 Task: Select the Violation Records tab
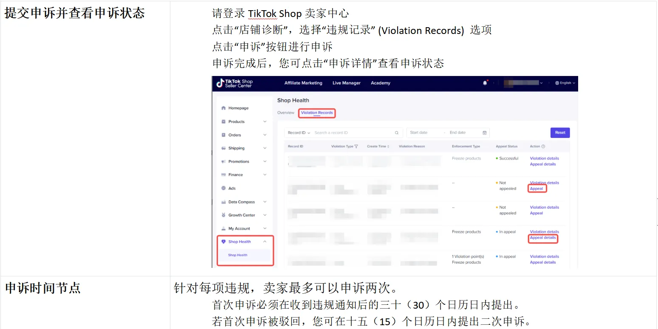317,113
